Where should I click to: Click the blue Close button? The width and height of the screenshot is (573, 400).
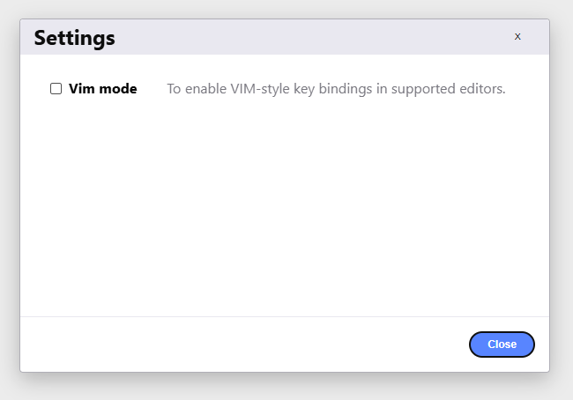click(x=502, y=344)
